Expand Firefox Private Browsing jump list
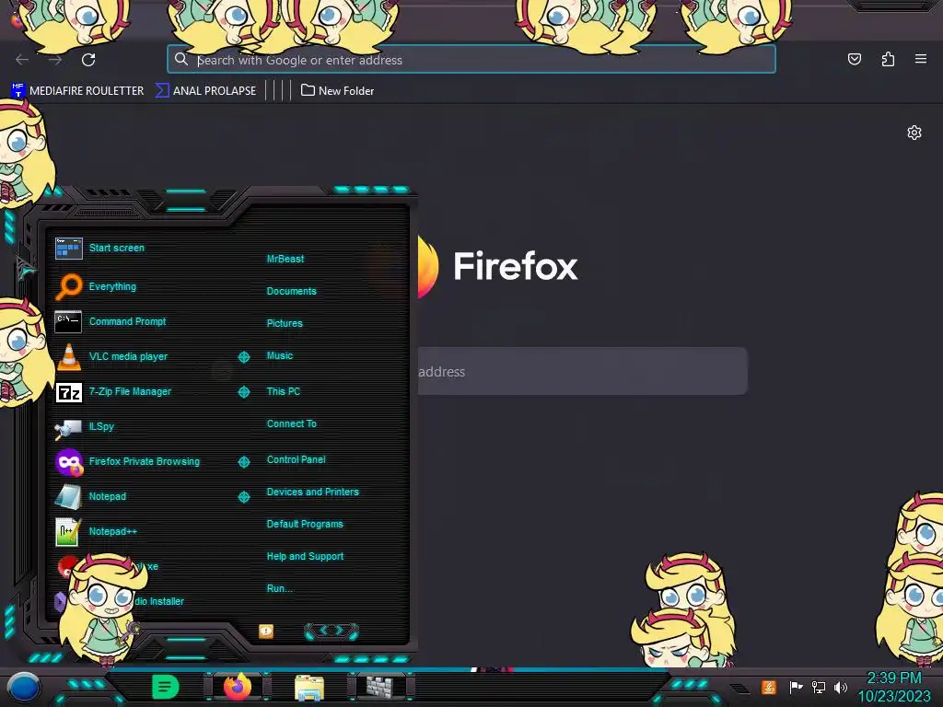This screenshot has width=943, height=707. [x=243, y=462]
